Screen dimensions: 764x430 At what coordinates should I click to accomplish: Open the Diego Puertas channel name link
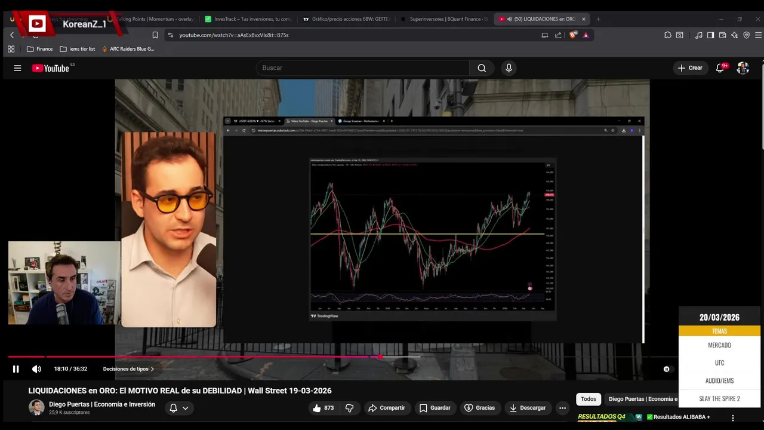[102, 404]
